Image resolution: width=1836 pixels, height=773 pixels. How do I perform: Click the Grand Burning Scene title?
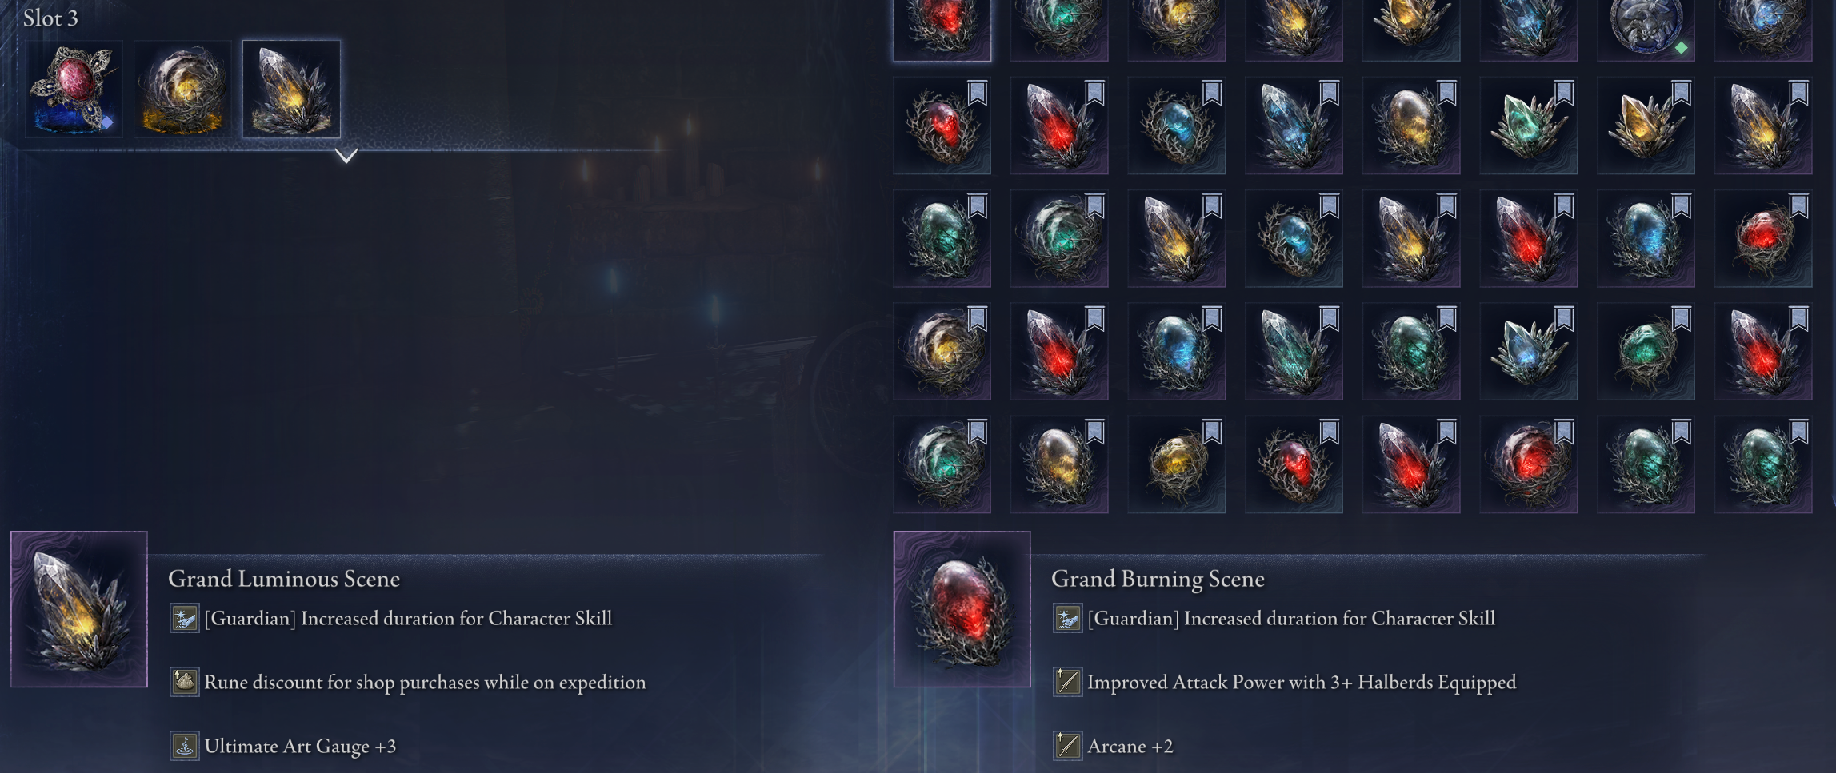click(x=1158, y=579)
